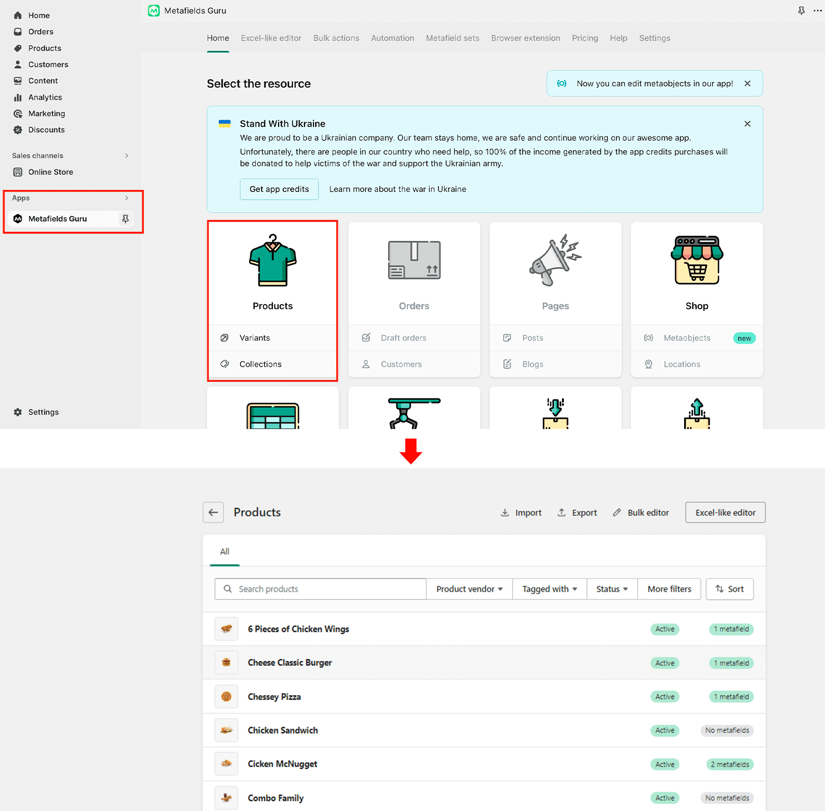The height and width of the screenshot is (811, 825).
Task: Expand the Sales channels section
Action: 127,156
